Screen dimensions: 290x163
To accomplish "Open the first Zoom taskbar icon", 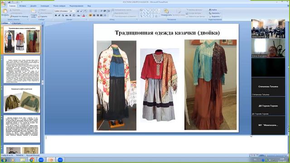I will pos(41,160).
